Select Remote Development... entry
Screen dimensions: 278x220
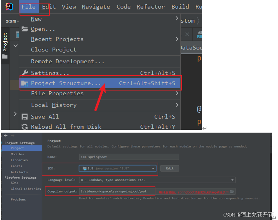pos(99,61)
